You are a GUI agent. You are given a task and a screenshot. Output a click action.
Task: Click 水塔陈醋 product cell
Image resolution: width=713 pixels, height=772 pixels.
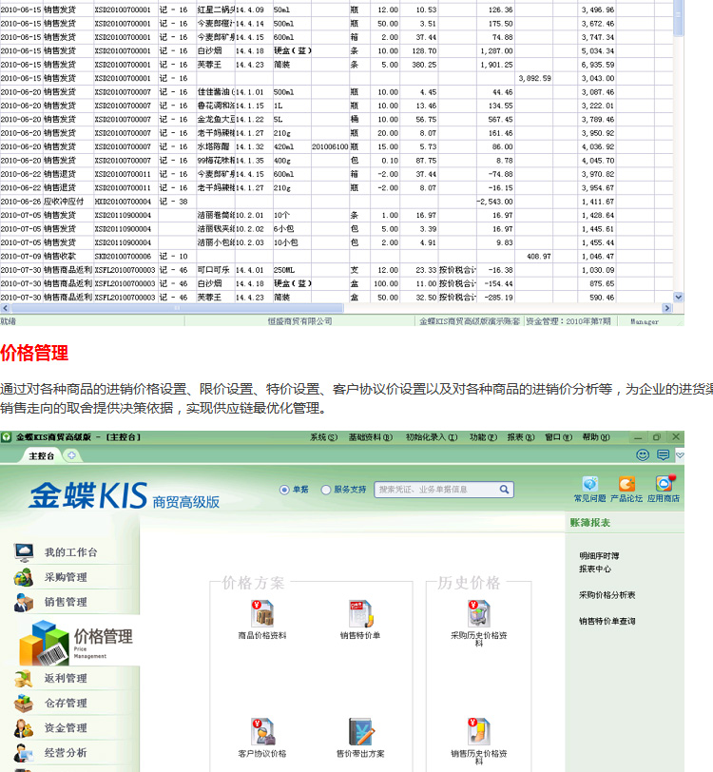click(x=216, y=146)
